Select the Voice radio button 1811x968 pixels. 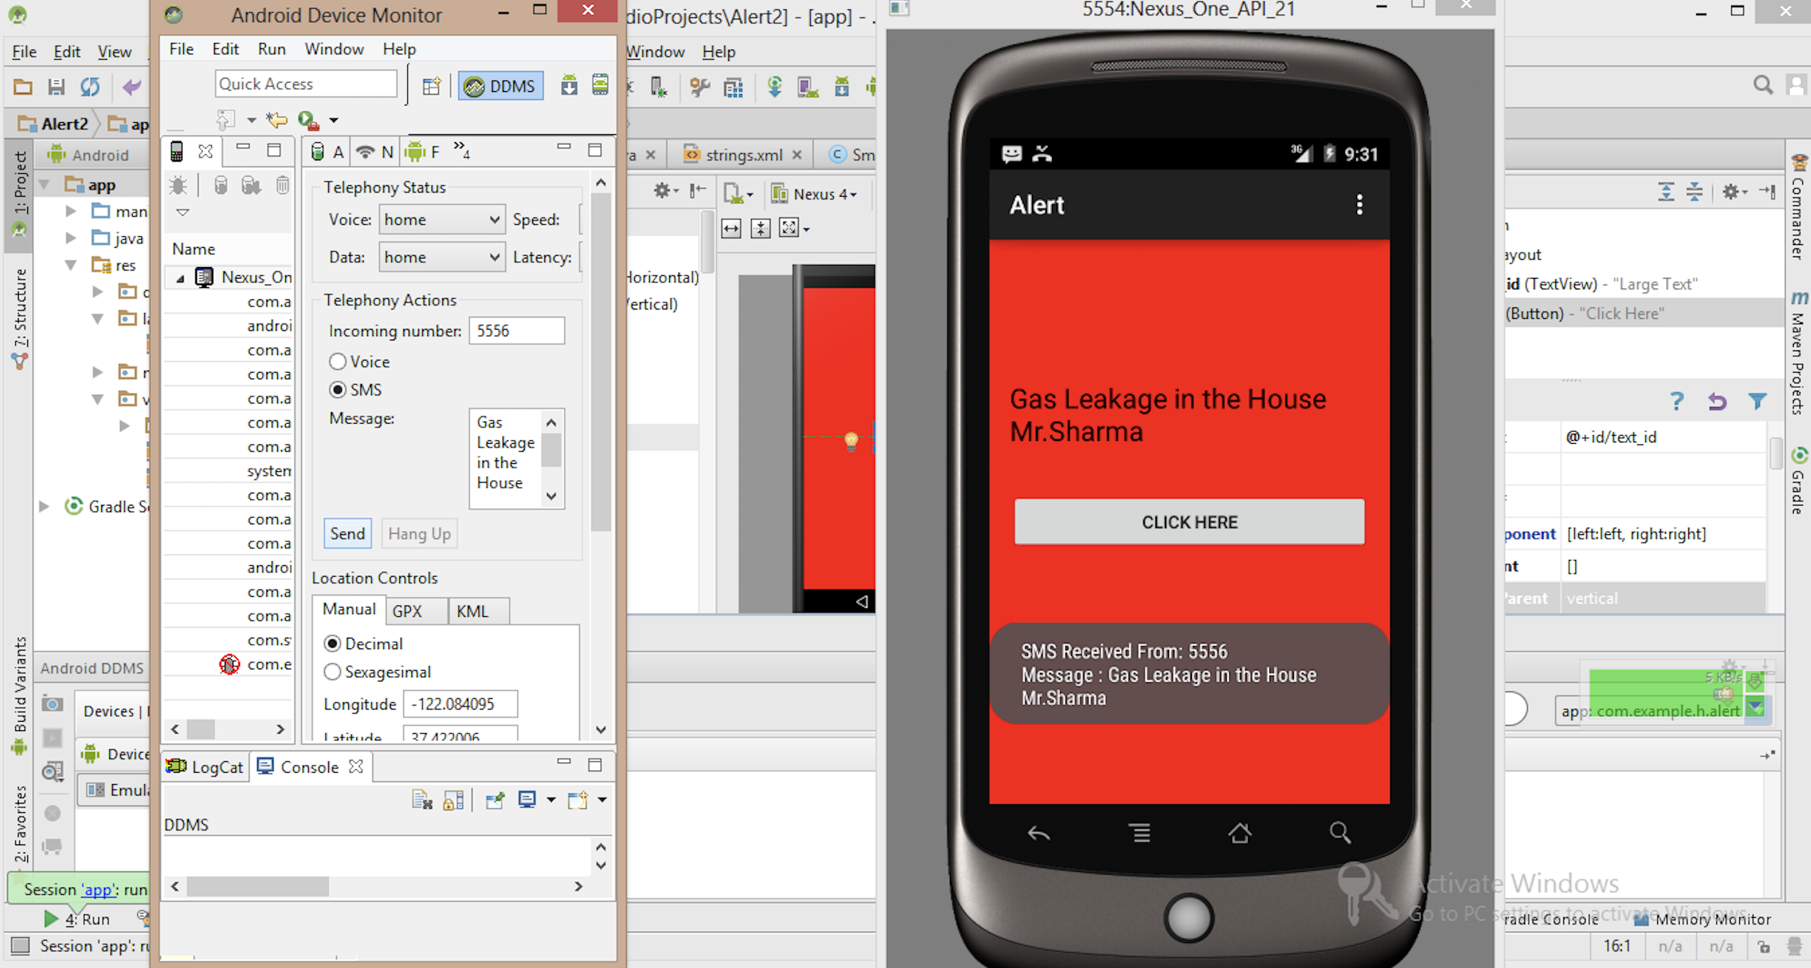[x=337, y=362]
